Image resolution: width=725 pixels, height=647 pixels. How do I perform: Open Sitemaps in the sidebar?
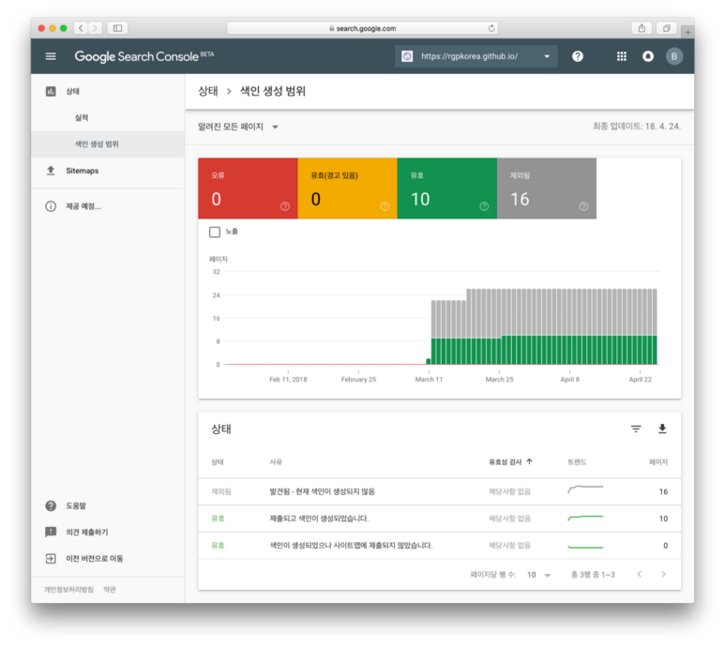(x=82, y=171)
